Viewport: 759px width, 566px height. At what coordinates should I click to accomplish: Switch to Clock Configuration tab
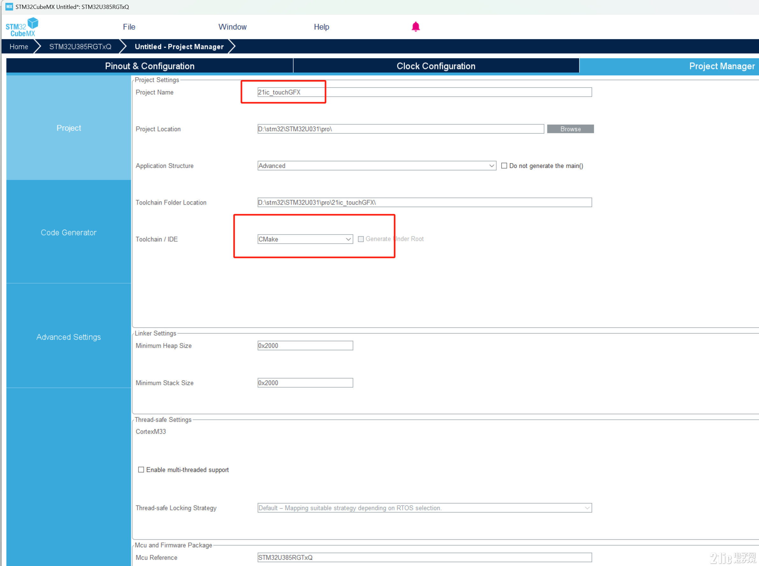436,66
